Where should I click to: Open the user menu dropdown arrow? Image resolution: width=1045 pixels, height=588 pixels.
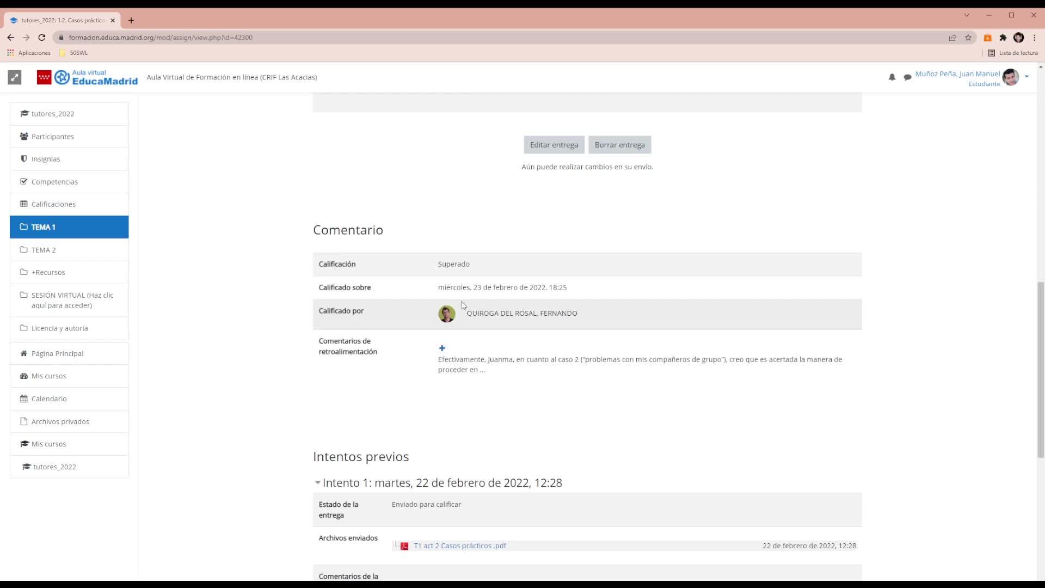[1026, 77]
